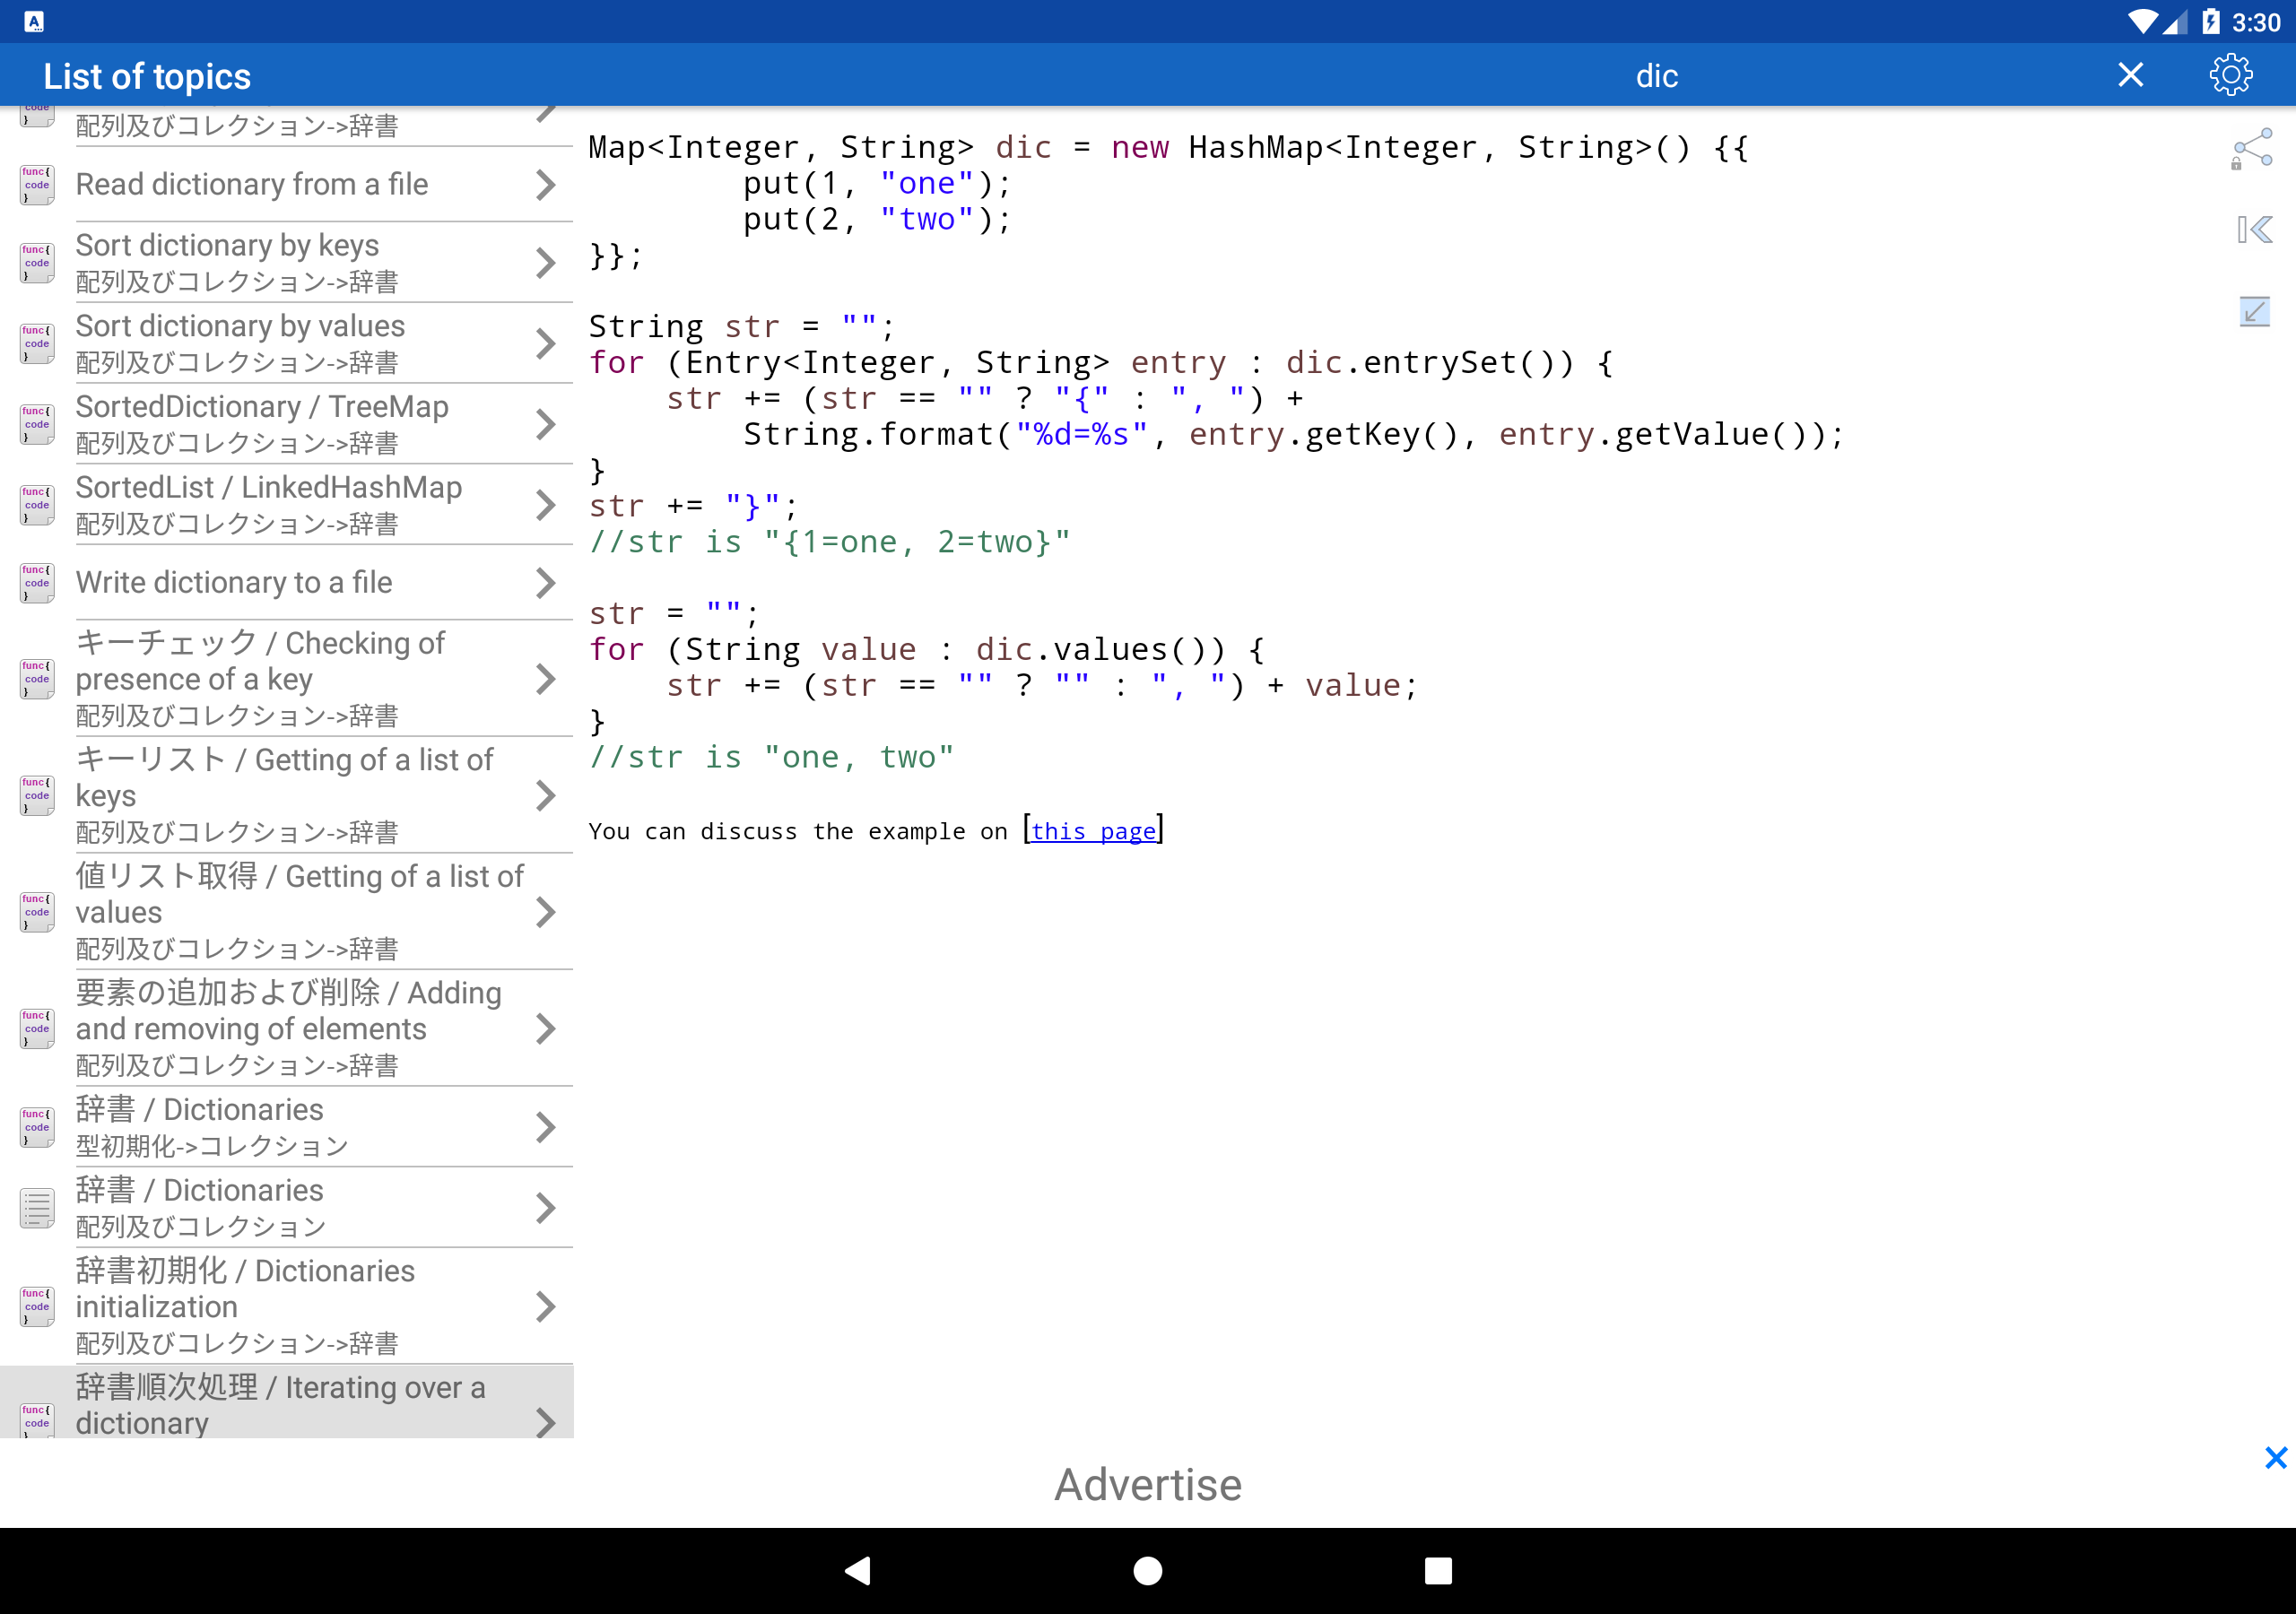Tap chevron next to Read dictionary from a file
The height and width of the screenshot is (1614, 2296).
[x=545, y=185]
